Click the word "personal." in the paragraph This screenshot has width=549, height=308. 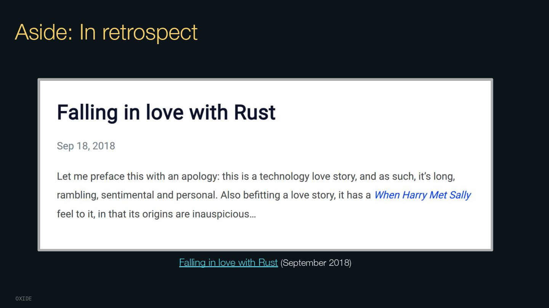pos(197,195)
